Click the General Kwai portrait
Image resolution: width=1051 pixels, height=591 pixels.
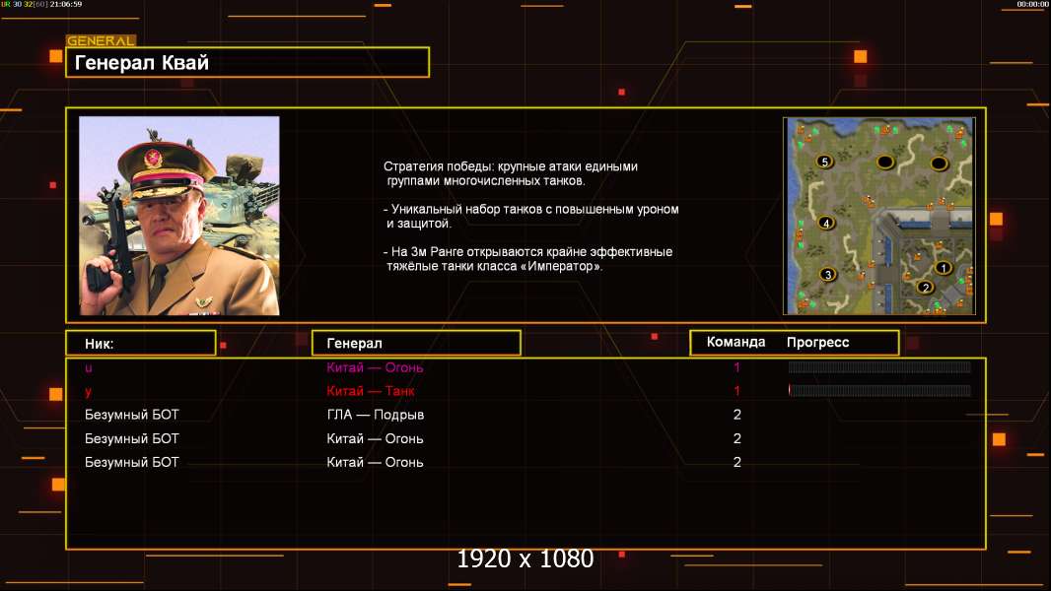[x=179, y=216]
